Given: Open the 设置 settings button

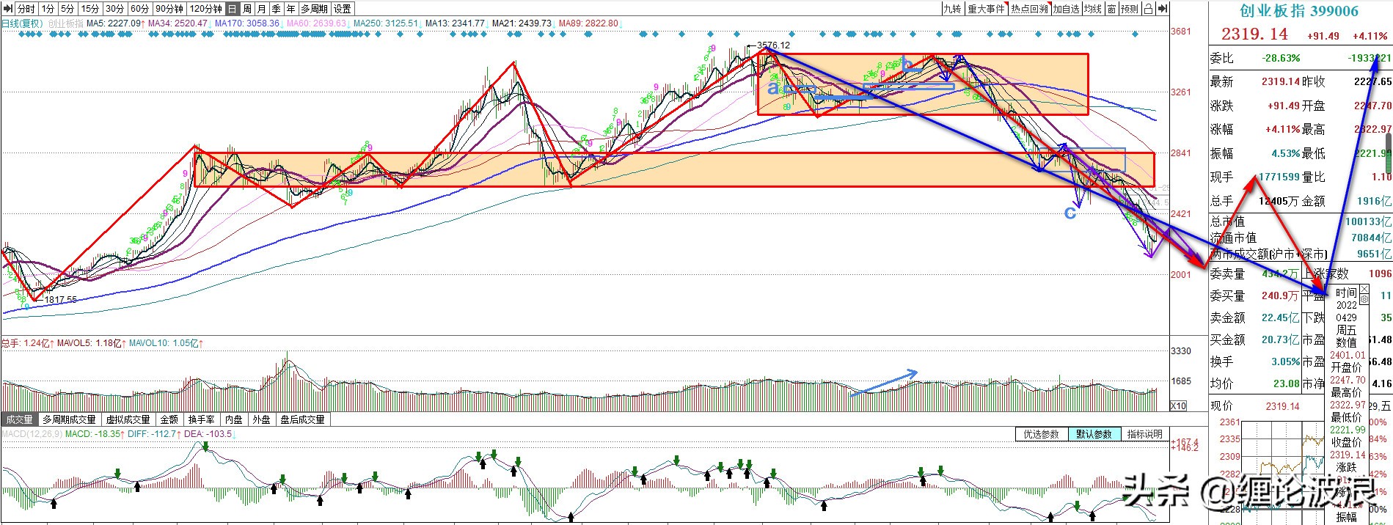Looking at the screenshot, I should [343, 9].
